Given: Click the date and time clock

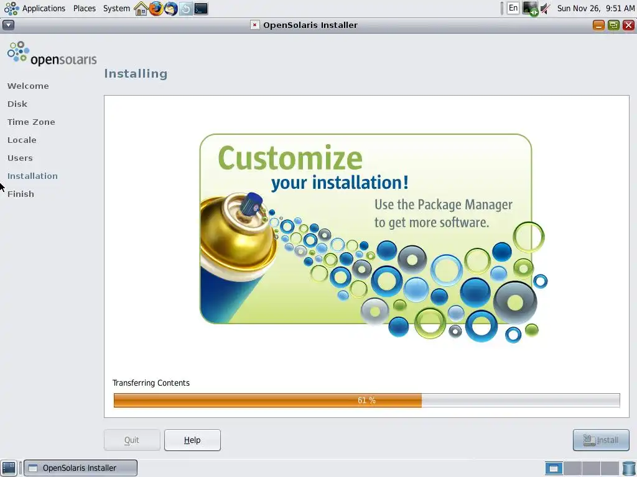Looking at the screenshot, I should (x=595, y=9).
